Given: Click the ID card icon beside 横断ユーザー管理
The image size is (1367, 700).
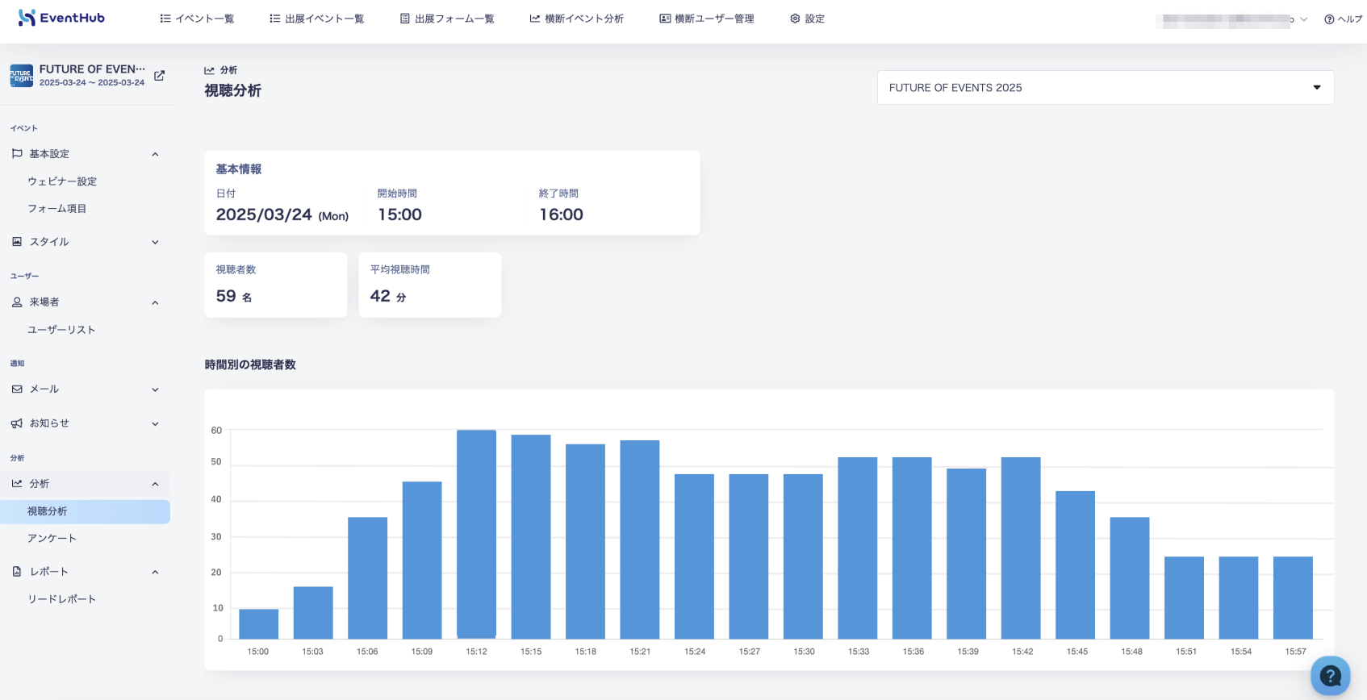Looking at the screenshot, I should click(665, 19).
